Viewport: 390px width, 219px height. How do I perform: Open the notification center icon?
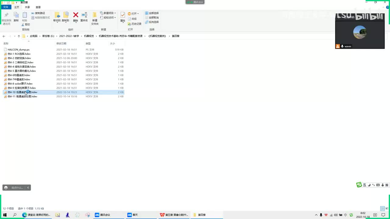click(x=383, y=215)
